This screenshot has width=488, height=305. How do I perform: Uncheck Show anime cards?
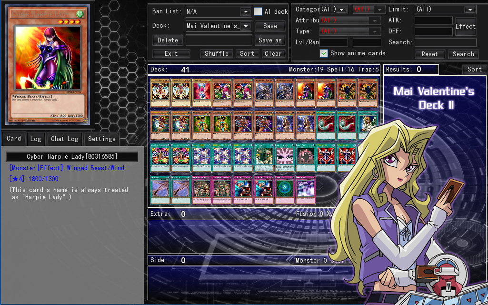(324, 53)
